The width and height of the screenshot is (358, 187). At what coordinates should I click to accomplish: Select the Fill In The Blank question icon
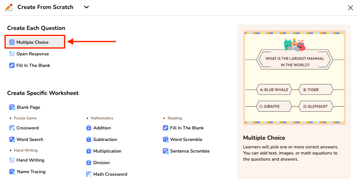tap(12, 65)
